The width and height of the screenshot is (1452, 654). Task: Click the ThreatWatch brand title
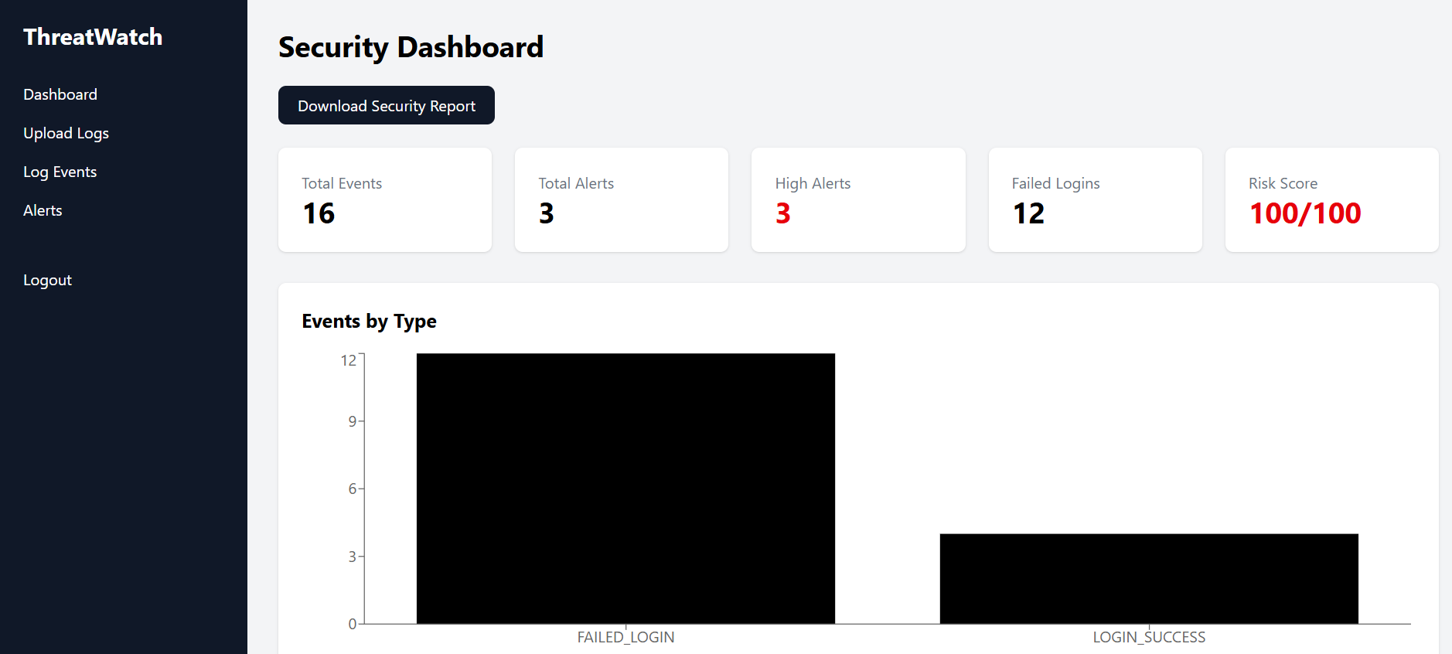[x=93, y=36]
